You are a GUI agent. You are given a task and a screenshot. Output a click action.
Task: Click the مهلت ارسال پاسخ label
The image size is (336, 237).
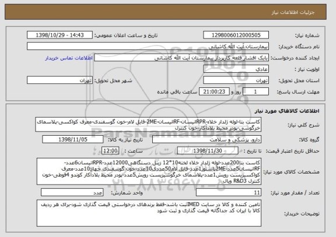298,92
